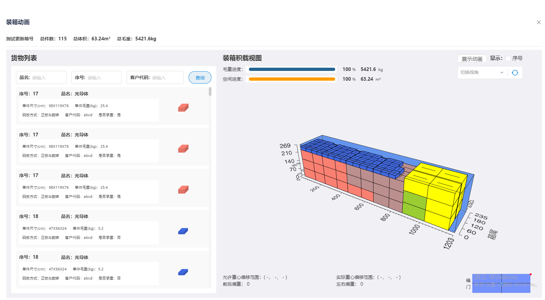This screenshot has width=545, height=300.
Task: Click the 5421.6 kg weight value
Action: [x=372, y=69]
